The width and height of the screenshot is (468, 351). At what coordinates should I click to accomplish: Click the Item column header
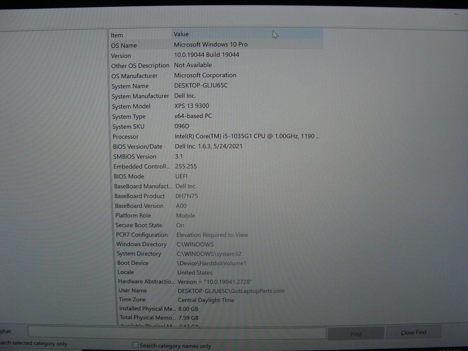(x=117, y=35)
